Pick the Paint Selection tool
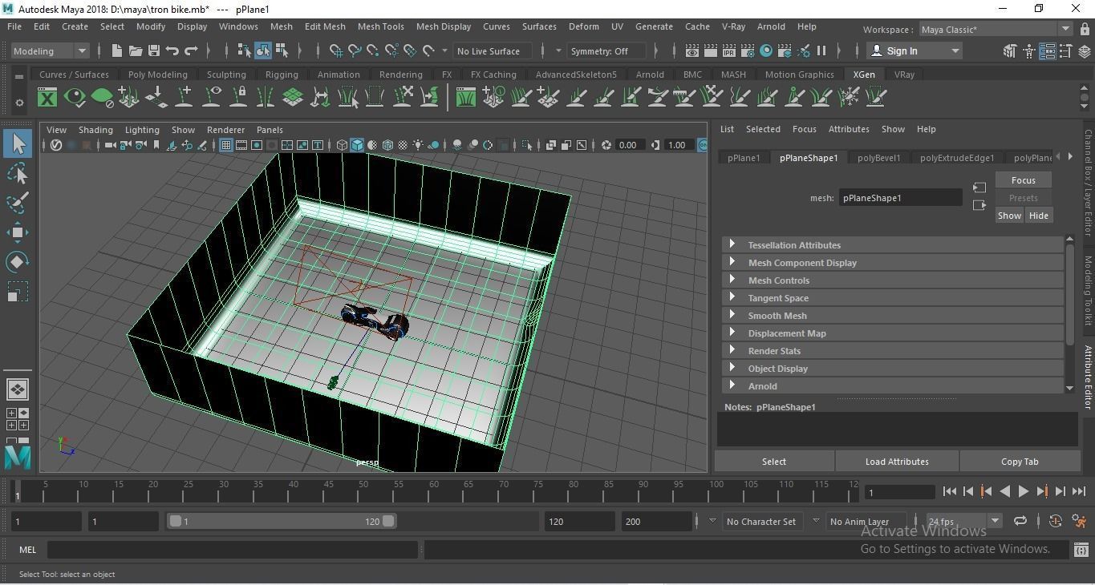Screen dimensions: 1095x585 (18, 203)
